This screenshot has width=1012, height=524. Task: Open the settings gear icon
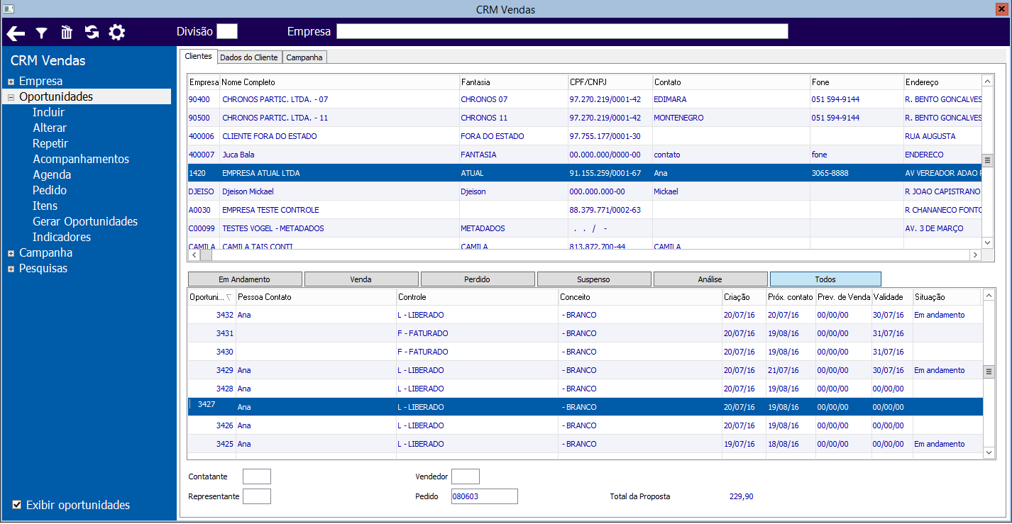click(116, 32)
